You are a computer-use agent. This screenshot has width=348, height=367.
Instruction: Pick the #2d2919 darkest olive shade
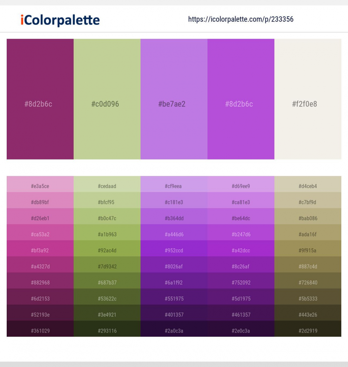click(307, 331)
